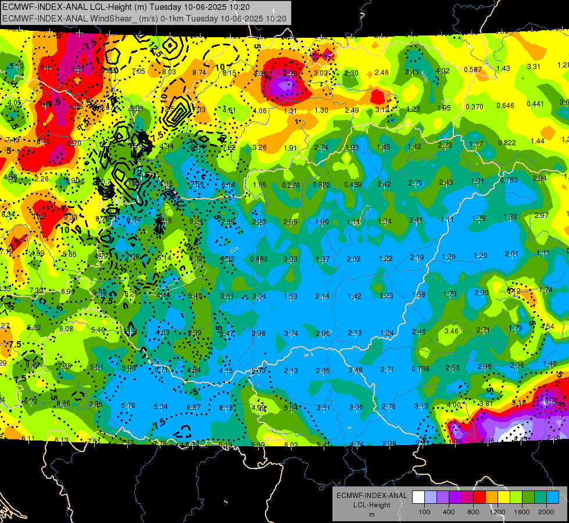Click the teal legend swatch
The image size is (569, 523).
coord(541,497)
